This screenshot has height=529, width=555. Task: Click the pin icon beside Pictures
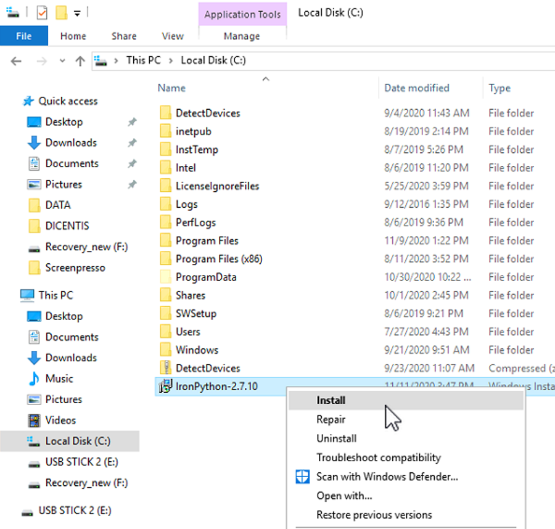pos(132,184)
